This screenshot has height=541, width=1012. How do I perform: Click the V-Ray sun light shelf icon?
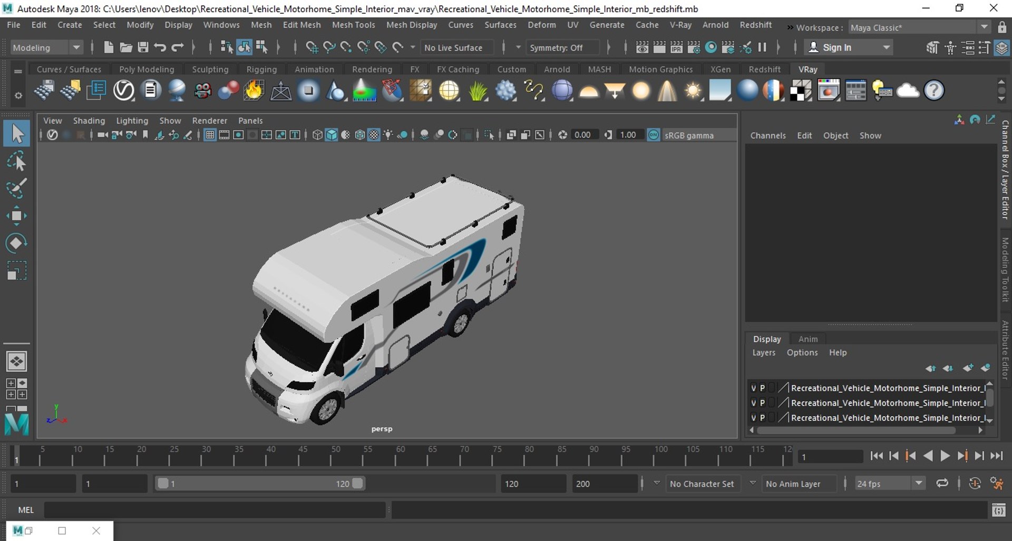pos(693,91)
